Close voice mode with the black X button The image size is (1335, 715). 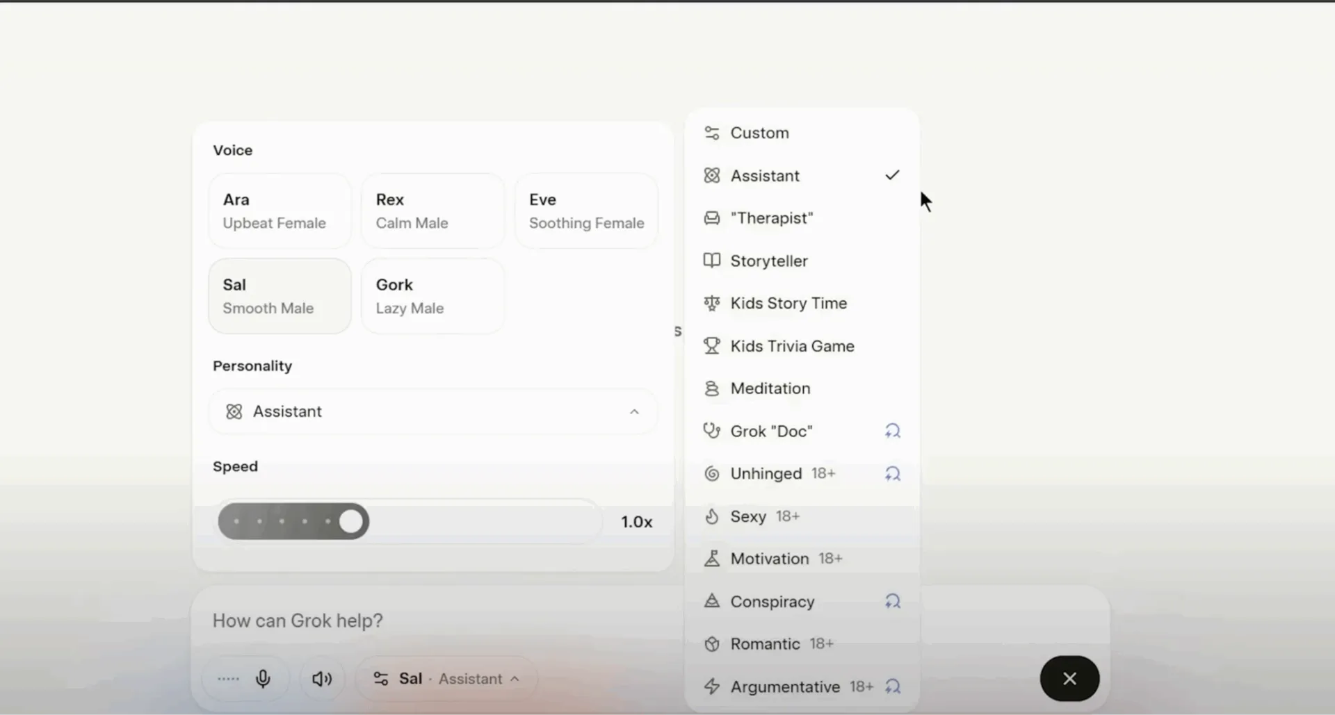(1069, 678)
